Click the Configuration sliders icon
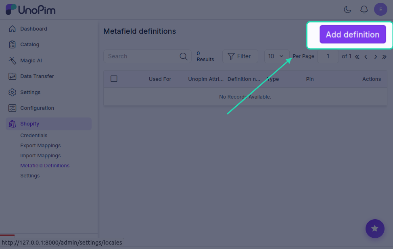 12,108
